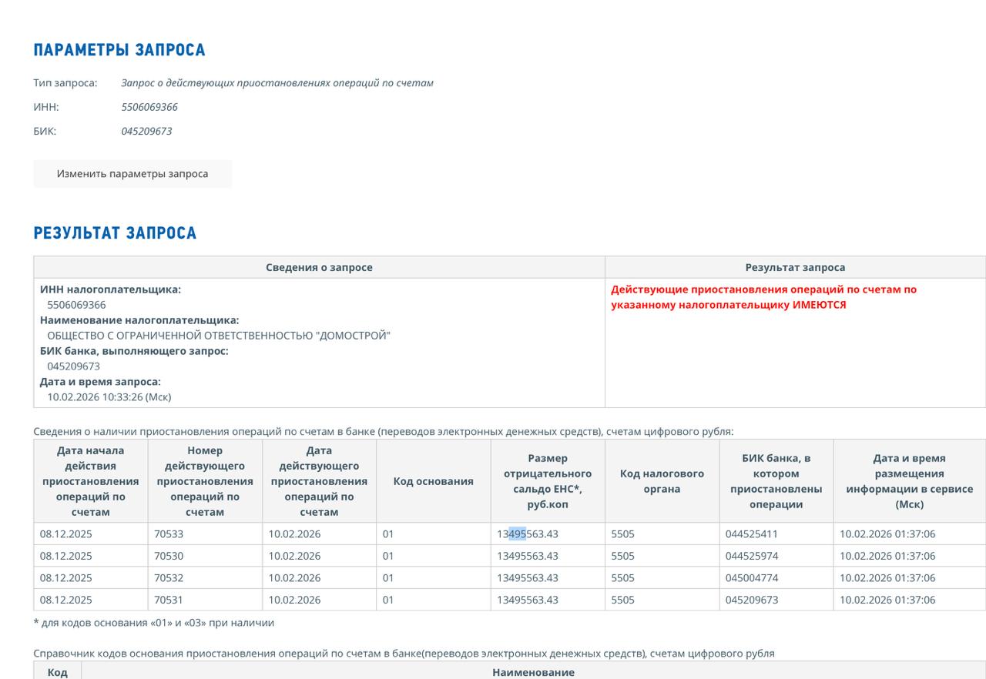Select taxpayer name ООО "ДОМОСТРОЙ"
The height and width of the screenshot is (679, 986).
tap(219, 336)
